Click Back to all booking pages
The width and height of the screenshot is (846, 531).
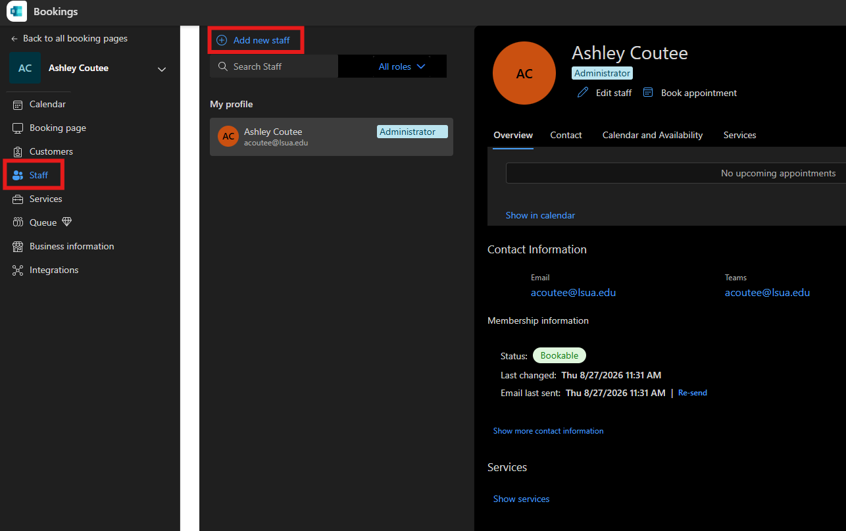(x=69, y=38)
